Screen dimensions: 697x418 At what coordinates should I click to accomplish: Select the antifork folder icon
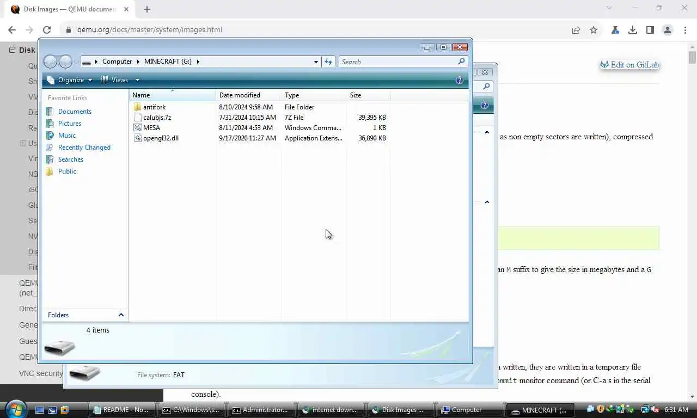point(137,107)
